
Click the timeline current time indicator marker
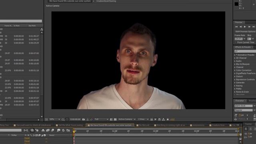(74, 132)
